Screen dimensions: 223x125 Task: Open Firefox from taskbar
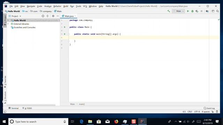[x=116, y=122]
